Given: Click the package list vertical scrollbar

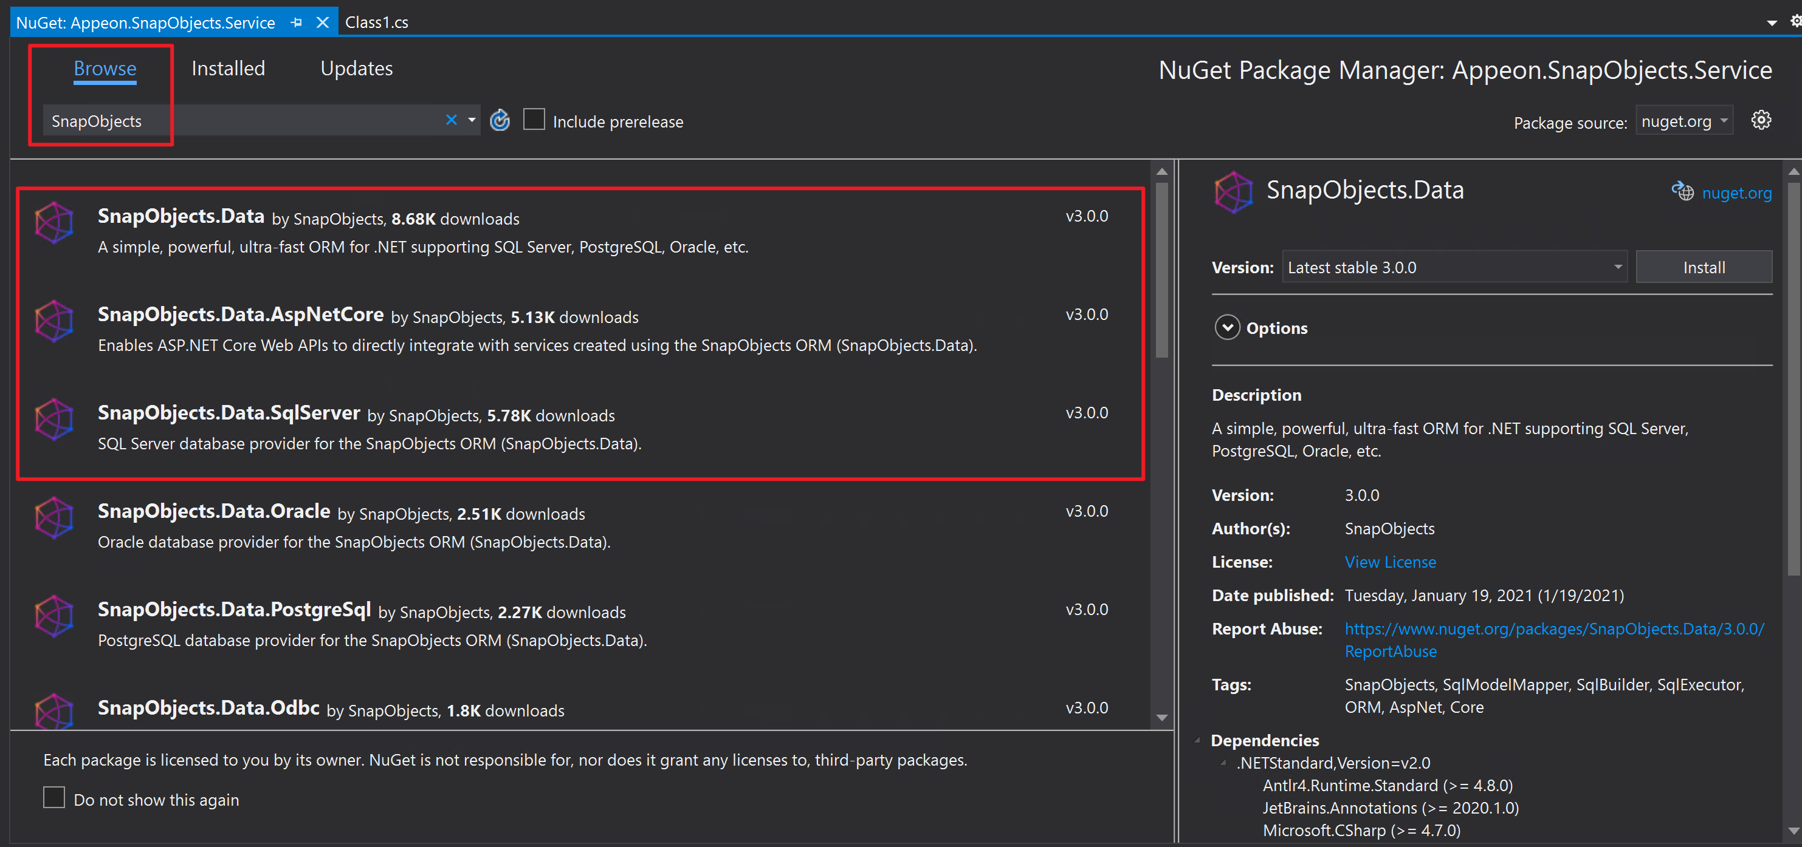Looking at the screenshot, I should click(x=1161, y=270).
